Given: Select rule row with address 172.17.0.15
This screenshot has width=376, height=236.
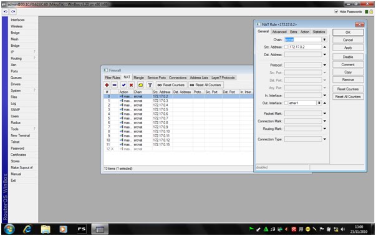Looking at the screenshot, I should pos(178,144).
